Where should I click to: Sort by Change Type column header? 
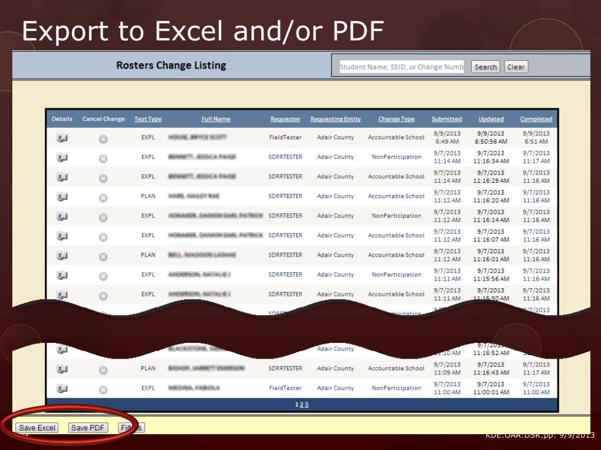point(396,119)
